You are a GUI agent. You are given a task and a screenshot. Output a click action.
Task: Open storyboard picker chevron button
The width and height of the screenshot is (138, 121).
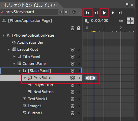pos(61,12)
